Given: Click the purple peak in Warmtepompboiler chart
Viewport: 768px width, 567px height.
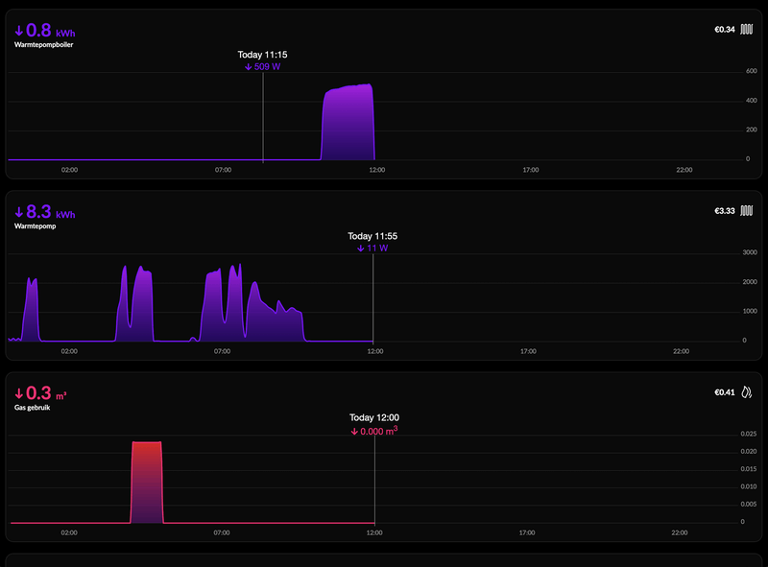Looking at the screenshot, I should point(348,123).
